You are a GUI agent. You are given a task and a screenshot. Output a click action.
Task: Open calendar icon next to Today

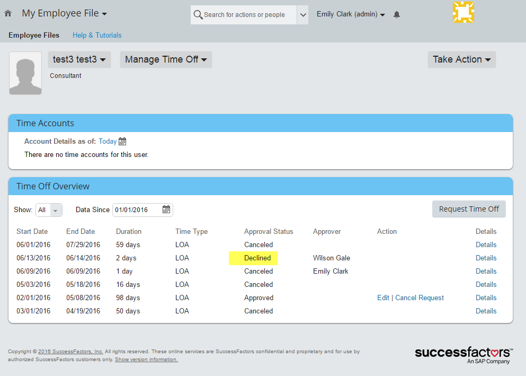click(122, 142)
